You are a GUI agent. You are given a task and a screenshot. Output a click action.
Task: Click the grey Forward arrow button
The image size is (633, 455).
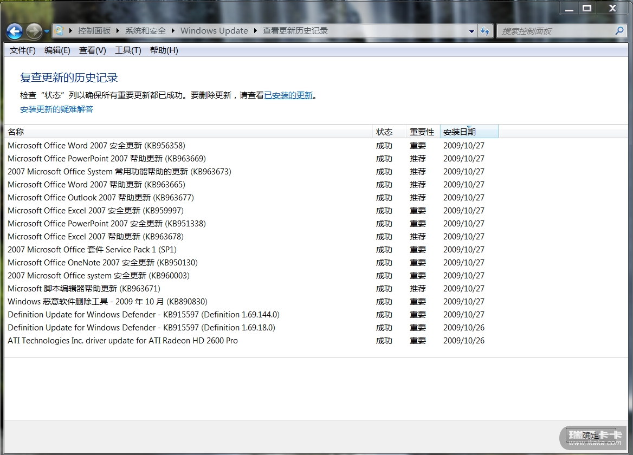pyautogui.click(x=34, y=31)
